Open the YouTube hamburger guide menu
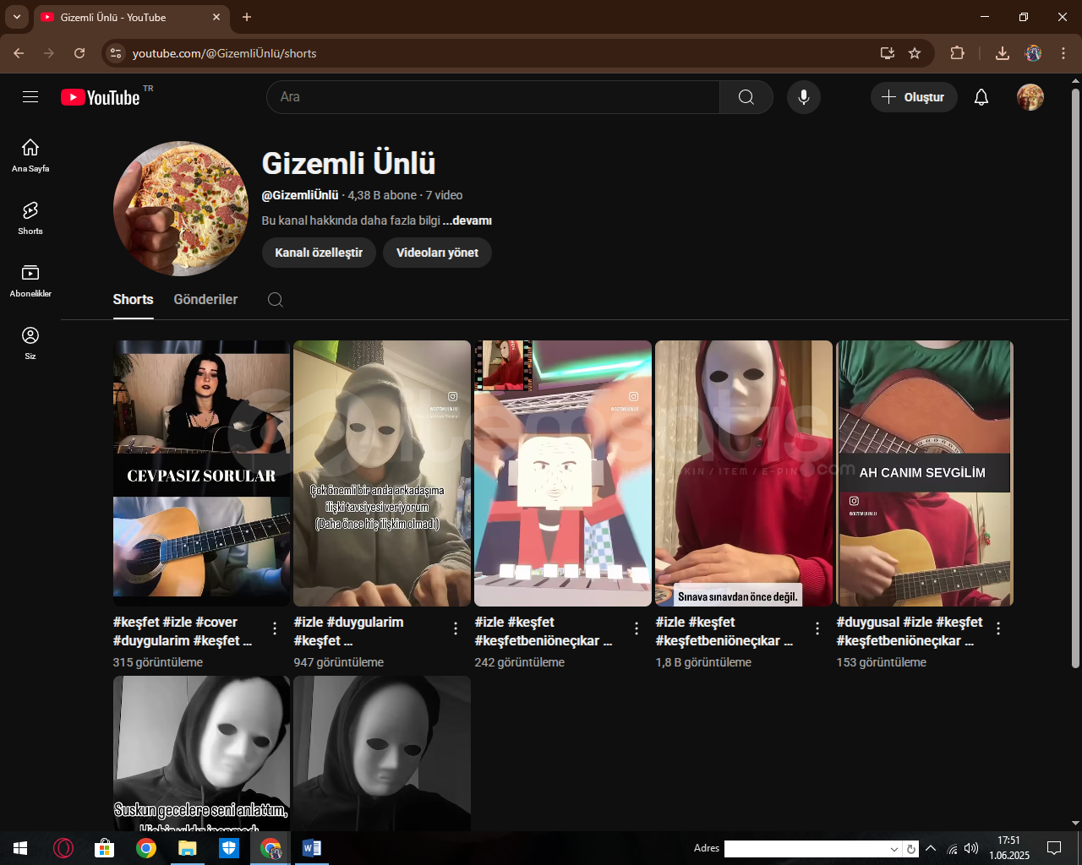1082x865 pixels. (x=30, y=97)
